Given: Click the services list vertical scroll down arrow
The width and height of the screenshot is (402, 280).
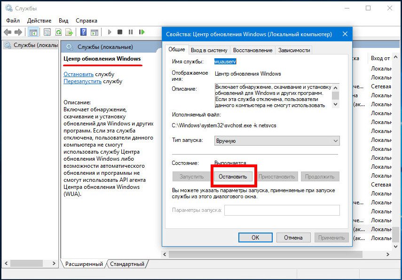Looking at the screenshot, I should (395, 247).
